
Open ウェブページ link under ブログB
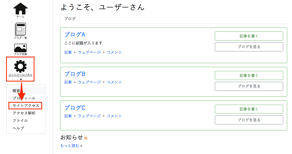pyautogui.click(x=89, y=82)
